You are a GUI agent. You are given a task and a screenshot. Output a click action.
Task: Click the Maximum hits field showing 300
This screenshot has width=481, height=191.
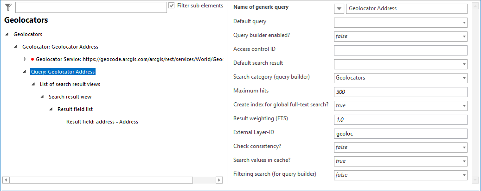[x=400, y=92]
